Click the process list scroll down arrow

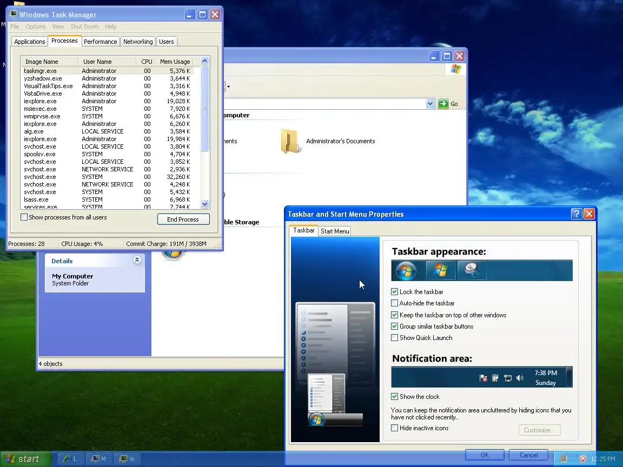tap(204, 204)
